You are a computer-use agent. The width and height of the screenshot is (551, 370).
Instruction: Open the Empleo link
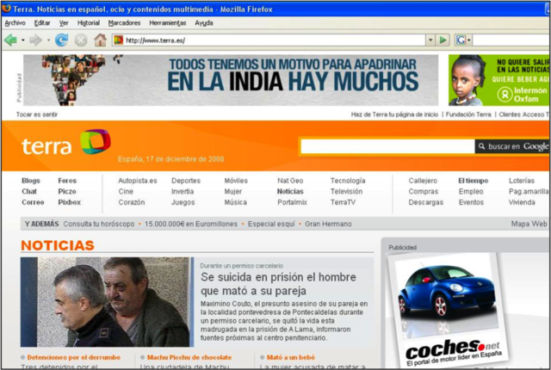[471, 191]
